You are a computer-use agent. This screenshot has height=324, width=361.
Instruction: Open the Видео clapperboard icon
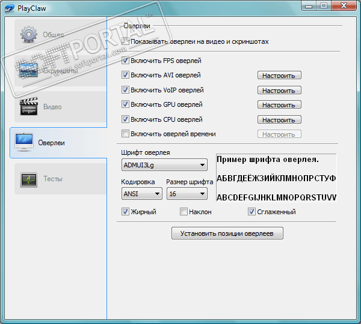click(x=29, y=106)
